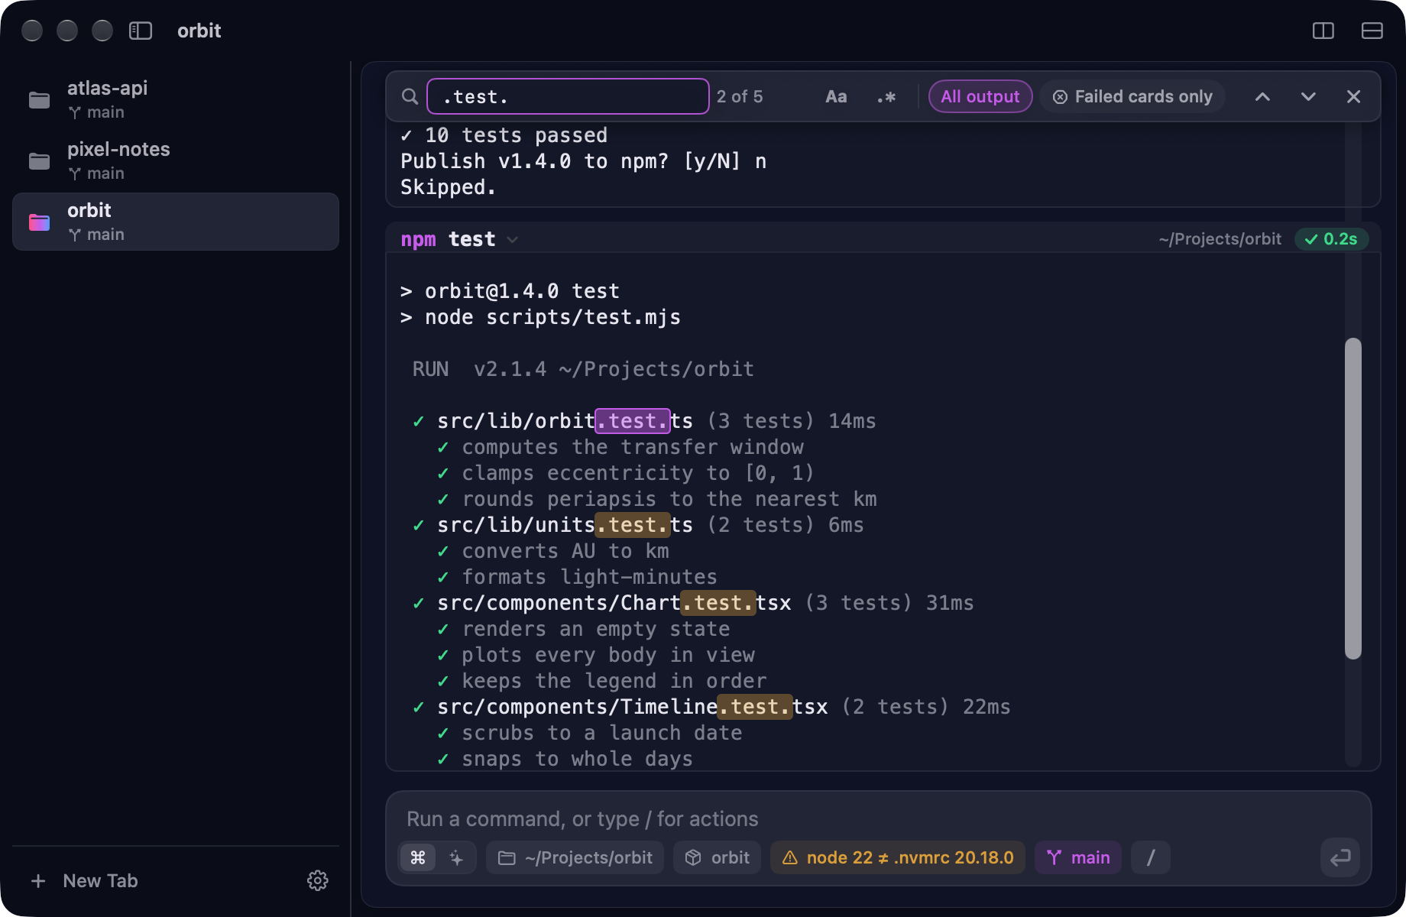Select command mode icon
The height and width of the screenshot is (917, 1406).
pyautogui.click(x=418, y=857)
